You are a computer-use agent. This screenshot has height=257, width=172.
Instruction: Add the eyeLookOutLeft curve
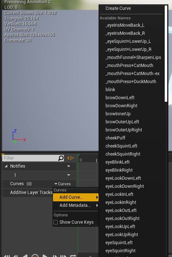(x=121, y=210)
